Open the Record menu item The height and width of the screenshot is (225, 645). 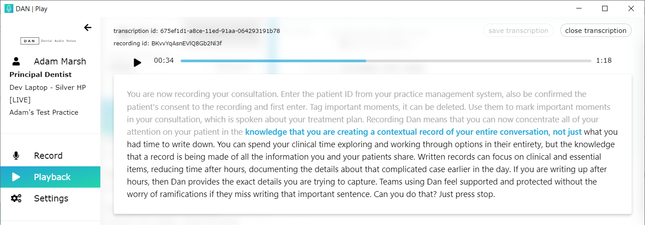(x=48, y=156)
